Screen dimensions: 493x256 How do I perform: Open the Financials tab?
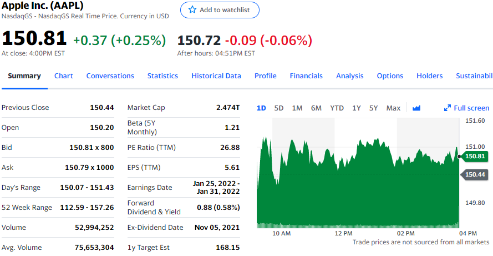306,76
